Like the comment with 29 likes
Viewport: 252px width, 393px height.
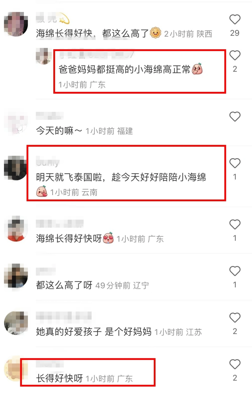pos(235,19)
